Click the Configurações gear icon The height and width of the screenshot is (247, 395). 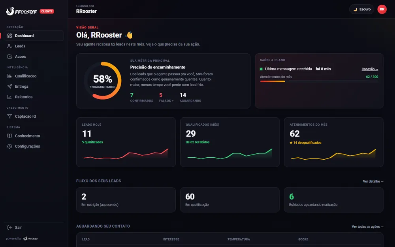tap(9, 146)
